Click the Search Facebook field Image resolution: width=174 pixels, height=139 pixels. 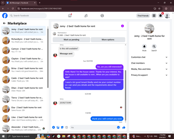pyautogui.click(x=28, y=16)
